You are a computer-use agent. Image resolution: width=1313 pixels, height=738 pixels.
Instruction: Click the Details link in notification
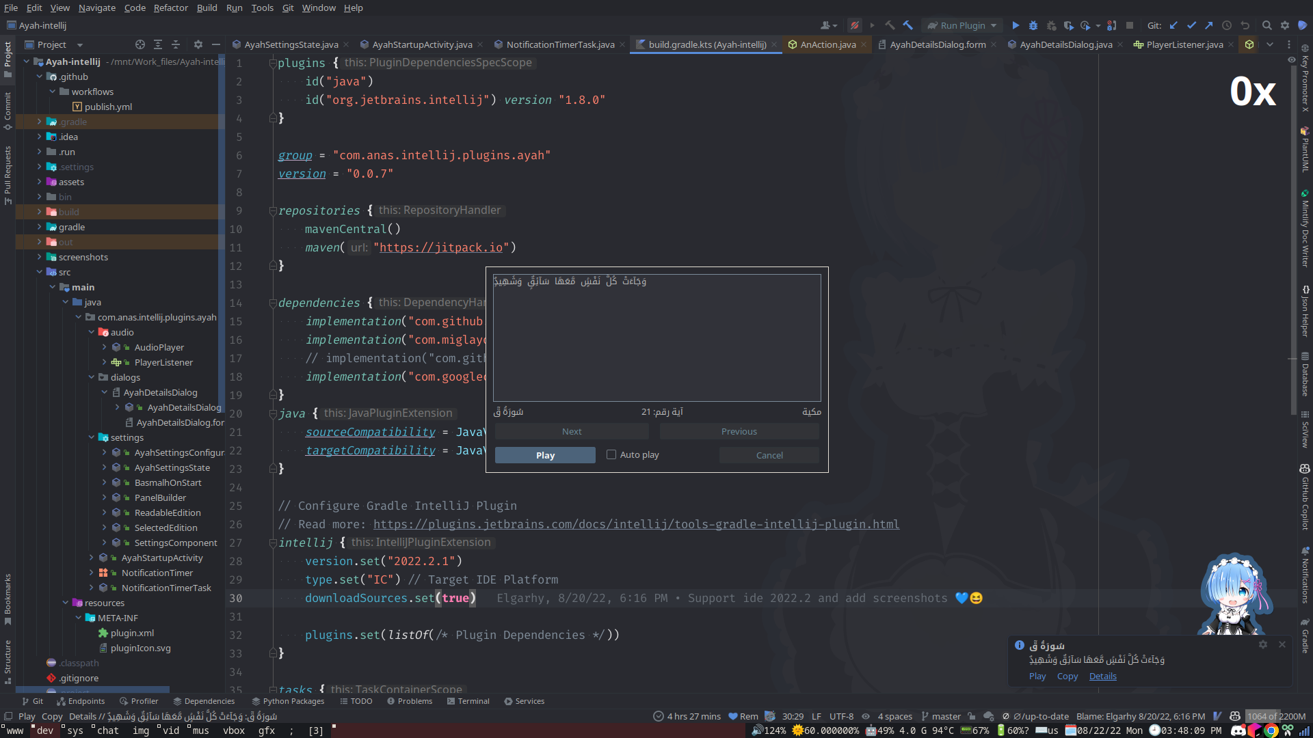pos(1102,676)
